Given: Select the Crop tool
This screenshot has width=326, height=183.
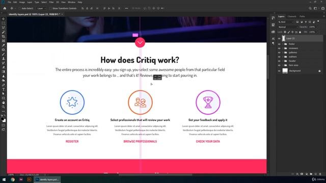Looking at the screenshot, I should (x=4, y=36).
